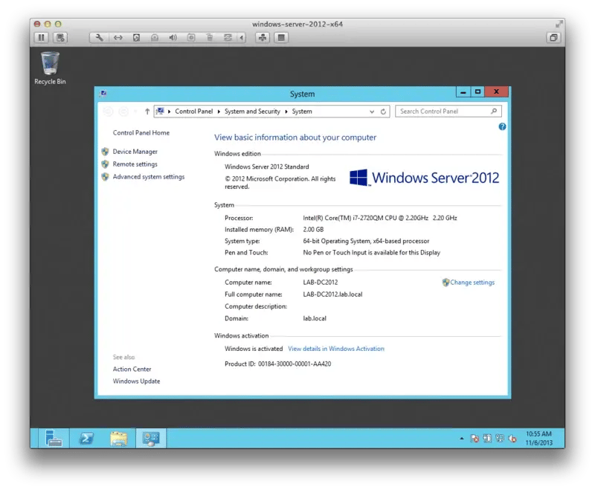Click the Search Control Panel field
Viewport: 595px width, 490px height.
pos(443,112)
